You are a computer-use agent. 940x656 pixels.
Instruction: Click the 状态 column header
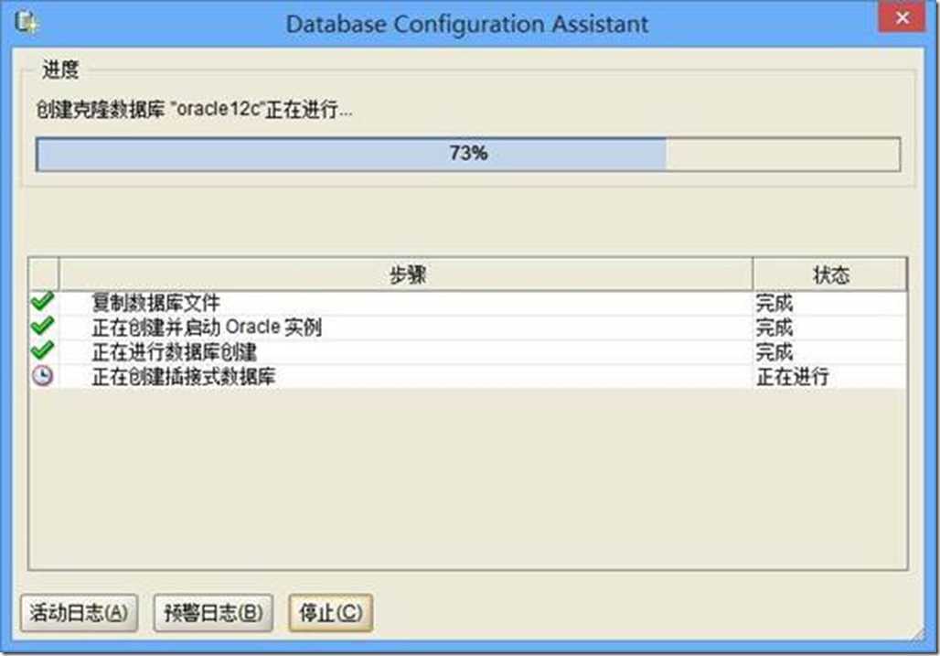pyautogui.click(x=830, y=275)
